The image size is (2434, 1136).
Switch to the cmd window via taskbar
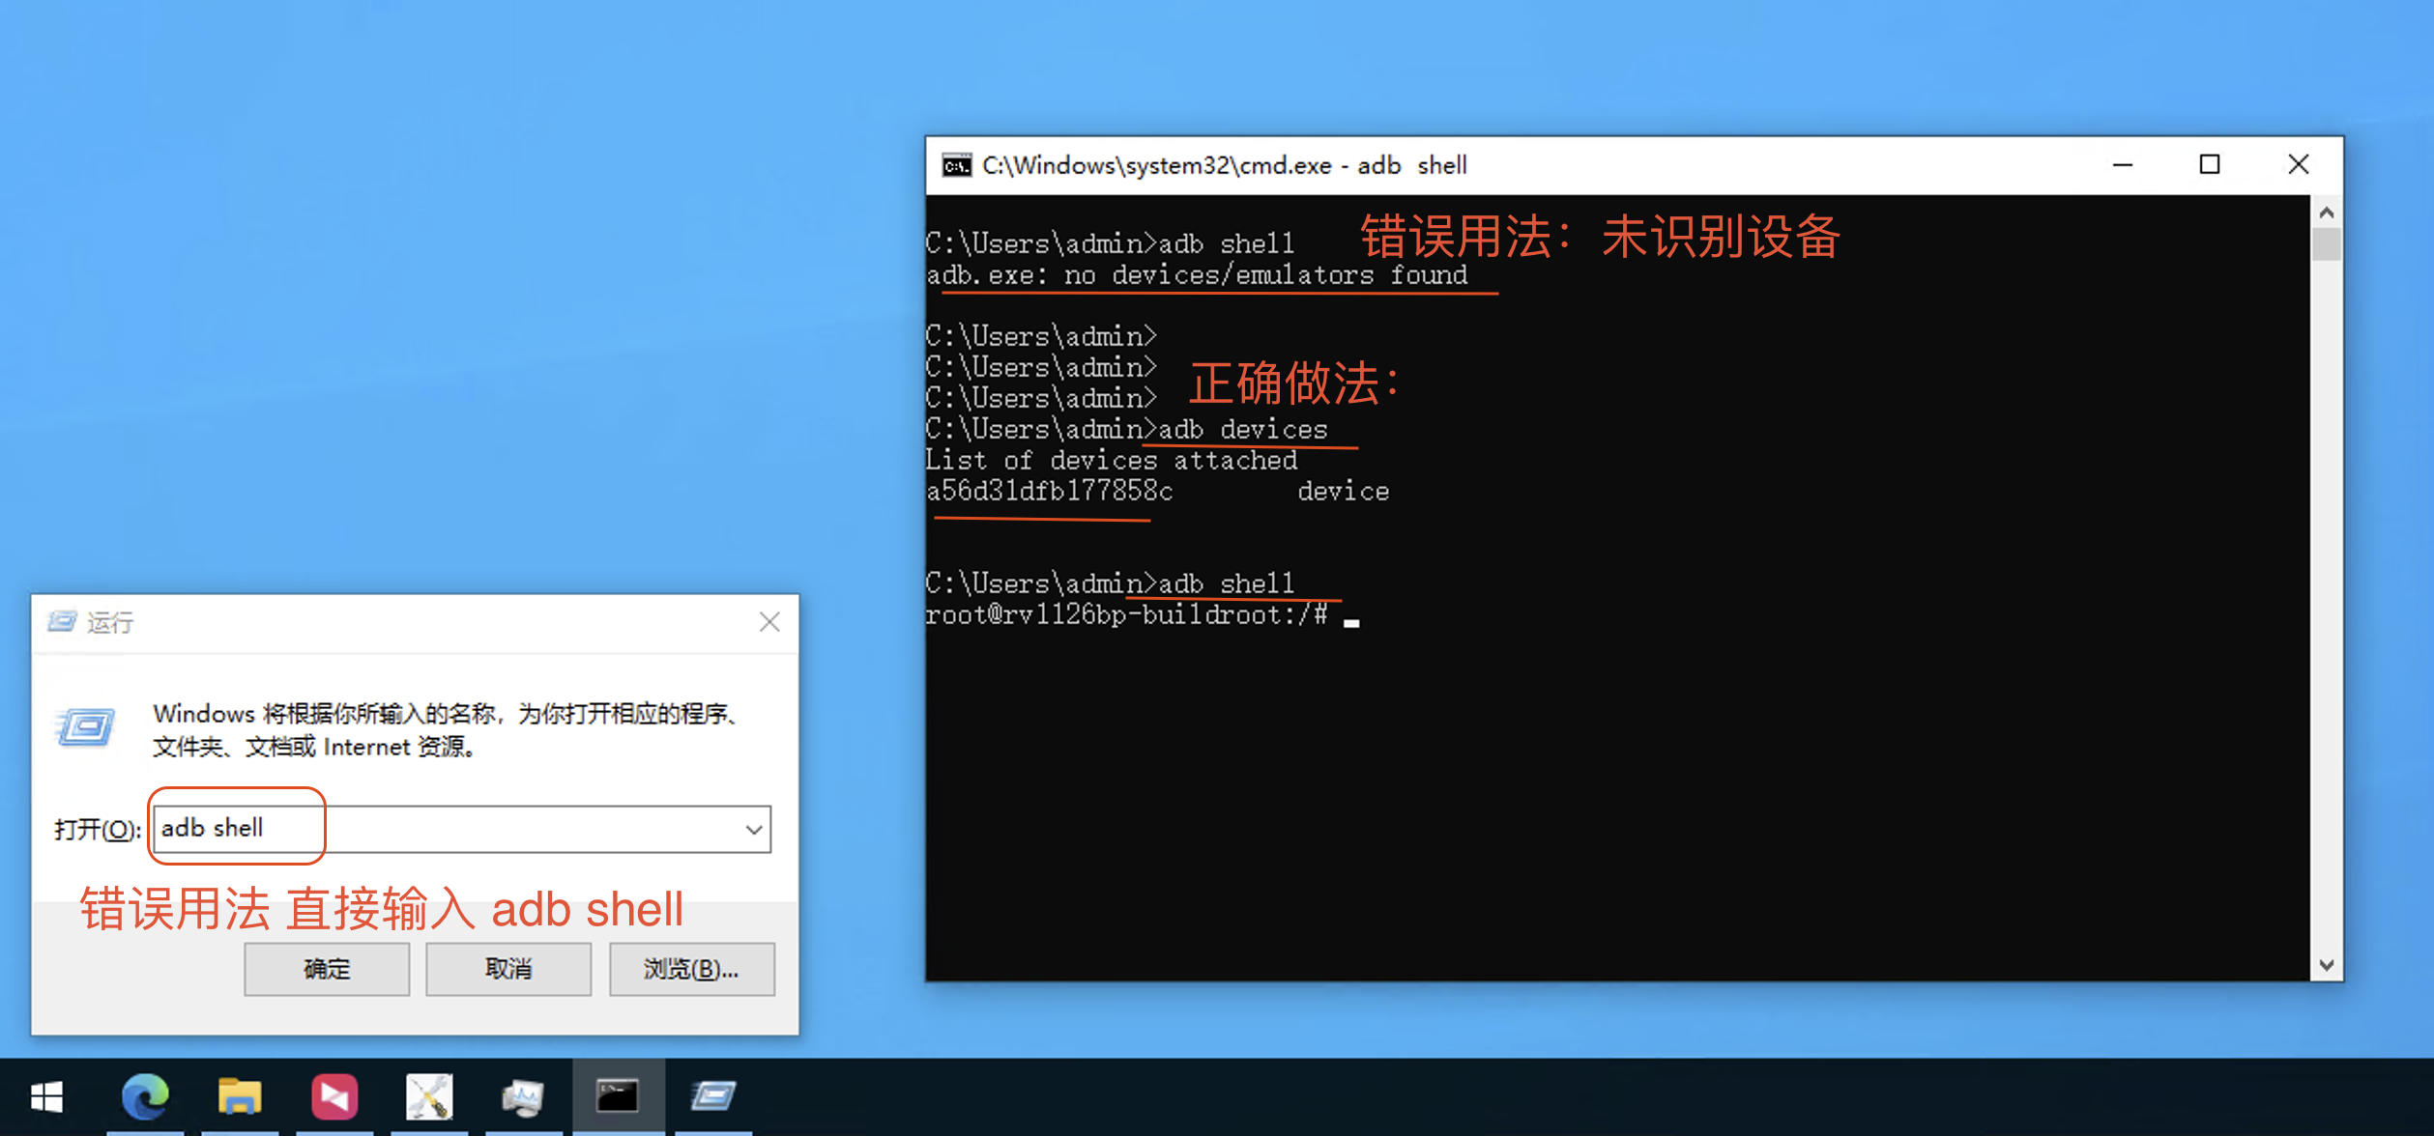point(618,1097)
